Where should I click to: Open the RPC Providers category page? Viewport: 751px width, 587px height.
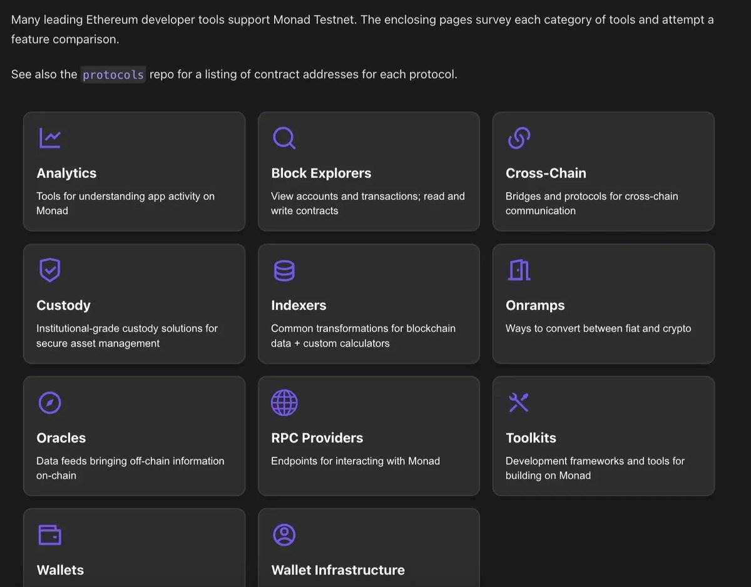[368, 436]
